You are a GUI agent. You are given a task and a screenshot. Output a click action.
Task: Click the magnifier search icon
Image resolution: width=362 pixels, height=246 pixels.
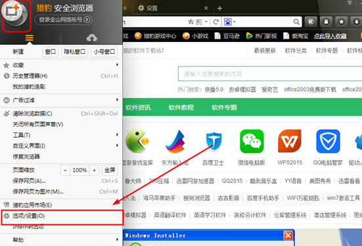[x=296, y=22]
